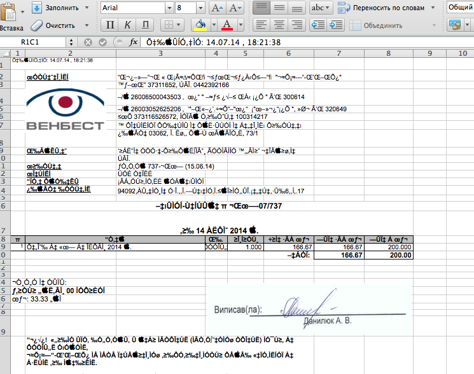Increase cell indent

coord(336,25)
